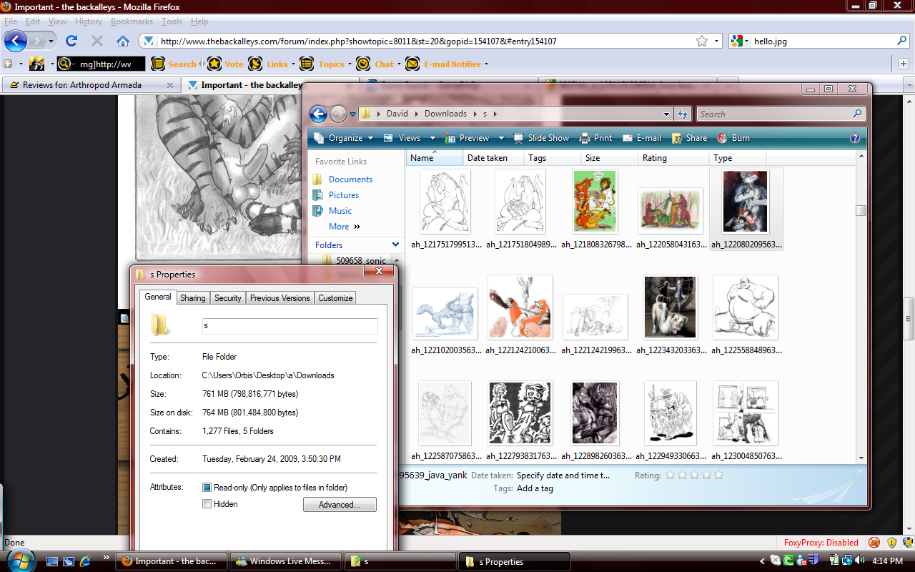Viewport: 915px width, 572px height.
Task: Click Burn in the Explorer toolbar
Action: point(733,138)
